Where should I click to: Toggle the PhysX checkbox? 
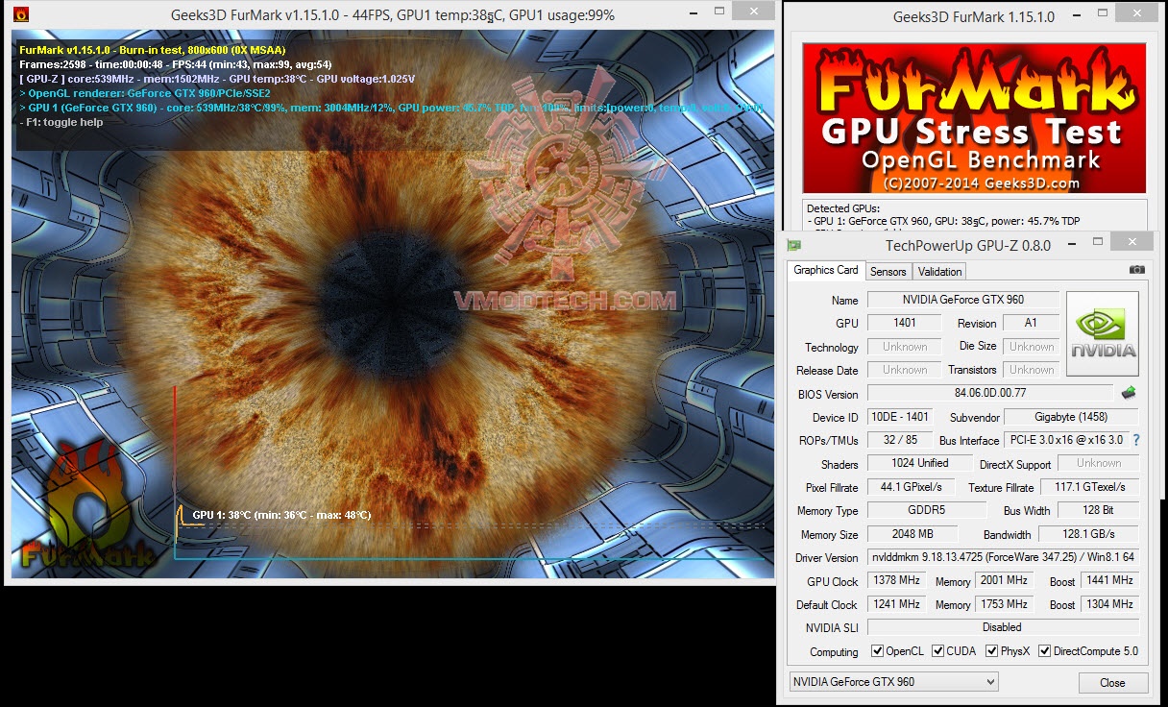(x=991, y=651)
